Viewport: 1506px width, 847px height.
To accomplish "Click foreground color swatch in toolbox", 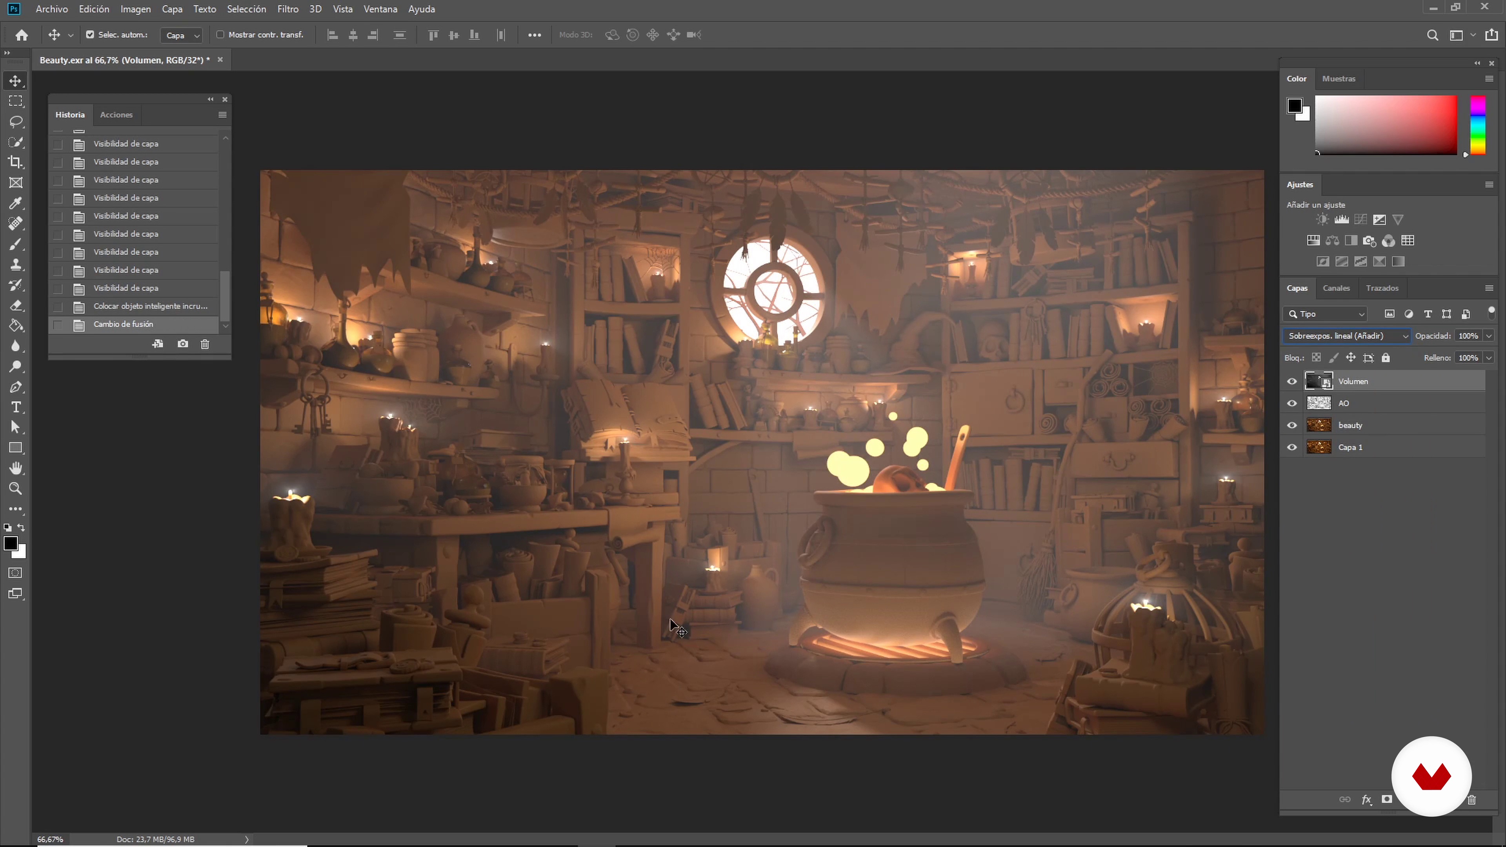I will 11,543.
